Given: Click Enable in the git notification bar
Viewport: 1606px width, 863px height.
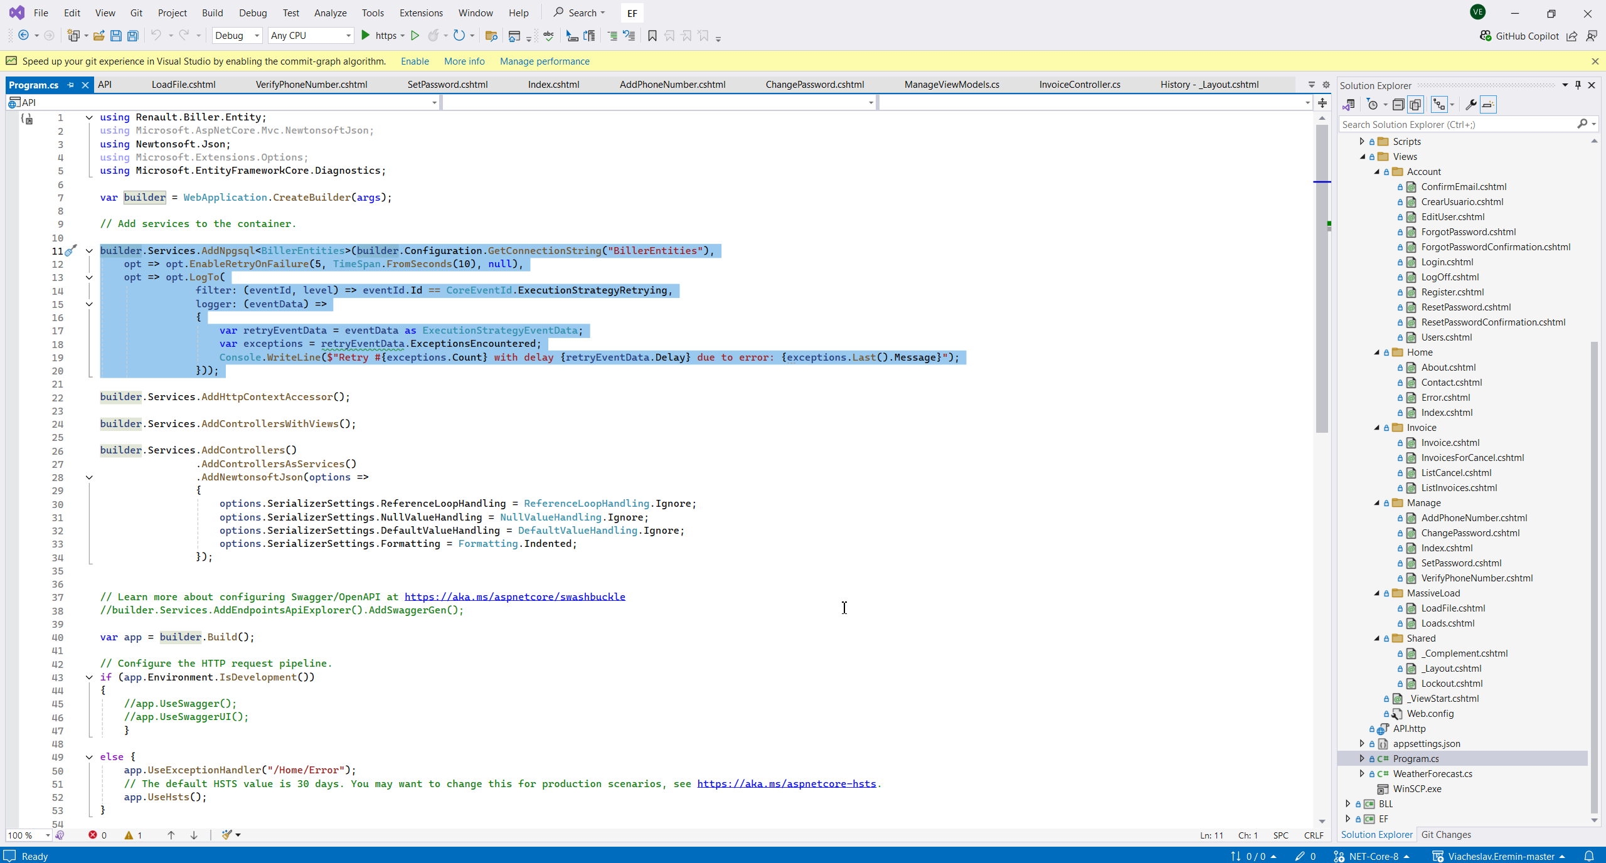Looking at the screenshot, I should pyautogui.click(x=415, y=61).
